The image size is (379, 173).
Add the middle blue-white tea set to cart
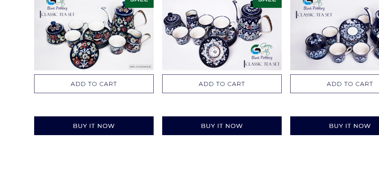coord(222,84)
